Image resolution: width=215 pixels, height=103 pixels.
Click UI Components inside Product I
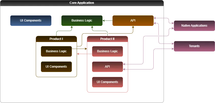[x=56, y=67]
